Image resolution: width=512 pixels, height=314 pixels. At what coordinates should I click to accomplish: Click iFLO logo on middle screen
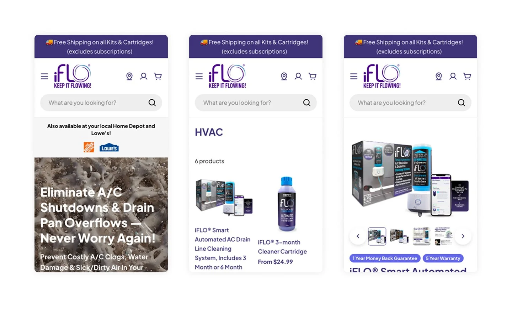click(x=227, y=76)
